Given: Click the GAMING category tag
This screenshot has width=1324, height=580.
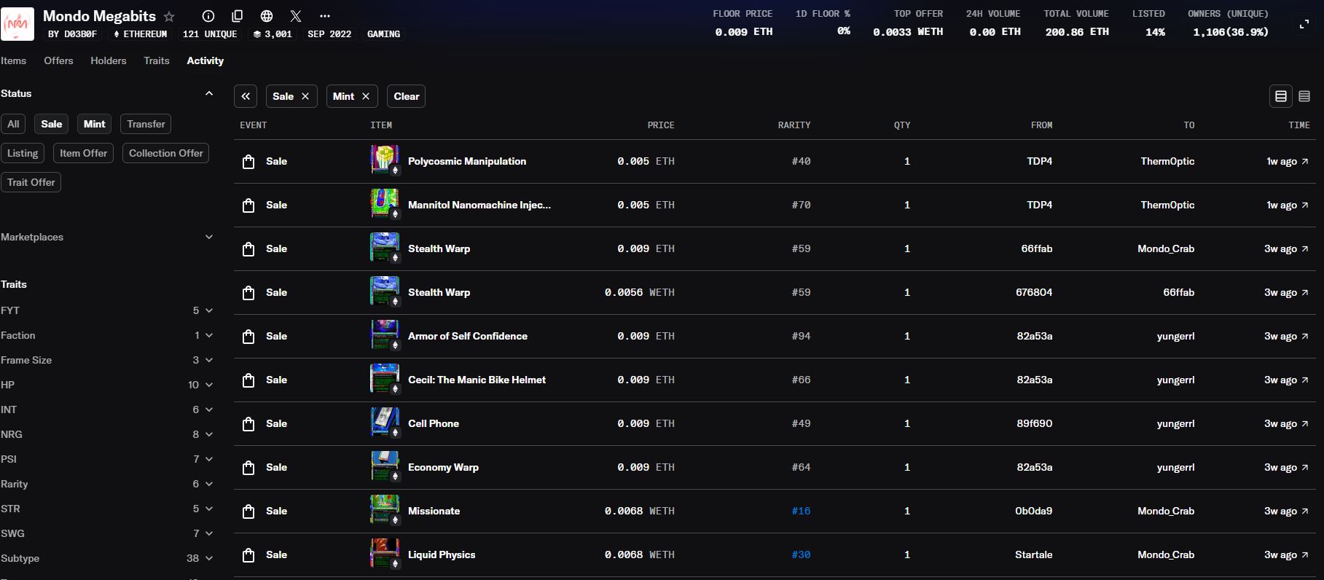Looking at the screenshot, I should point(383,34).
